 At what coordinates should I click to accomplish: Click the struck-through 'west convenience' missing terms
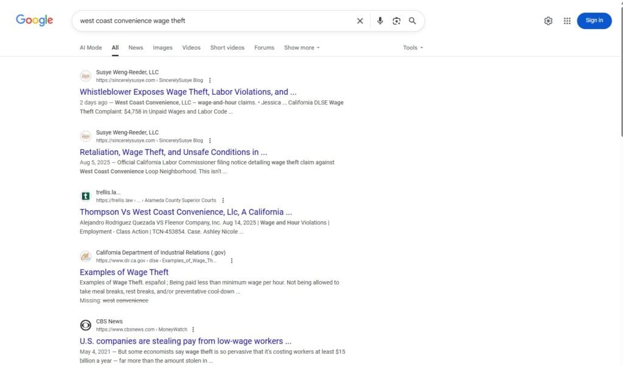(125, 300)
